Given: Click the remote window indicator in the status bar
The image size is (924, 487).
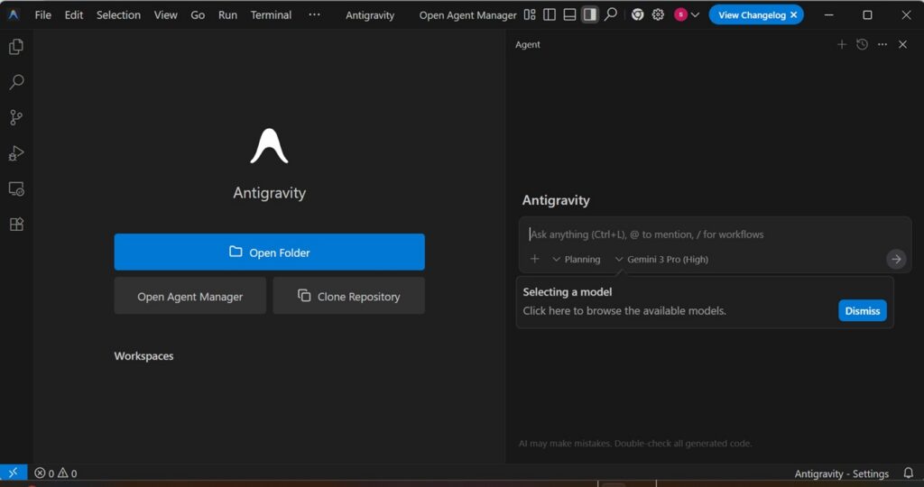Looking at the screenshot, I should pos(14,473).
